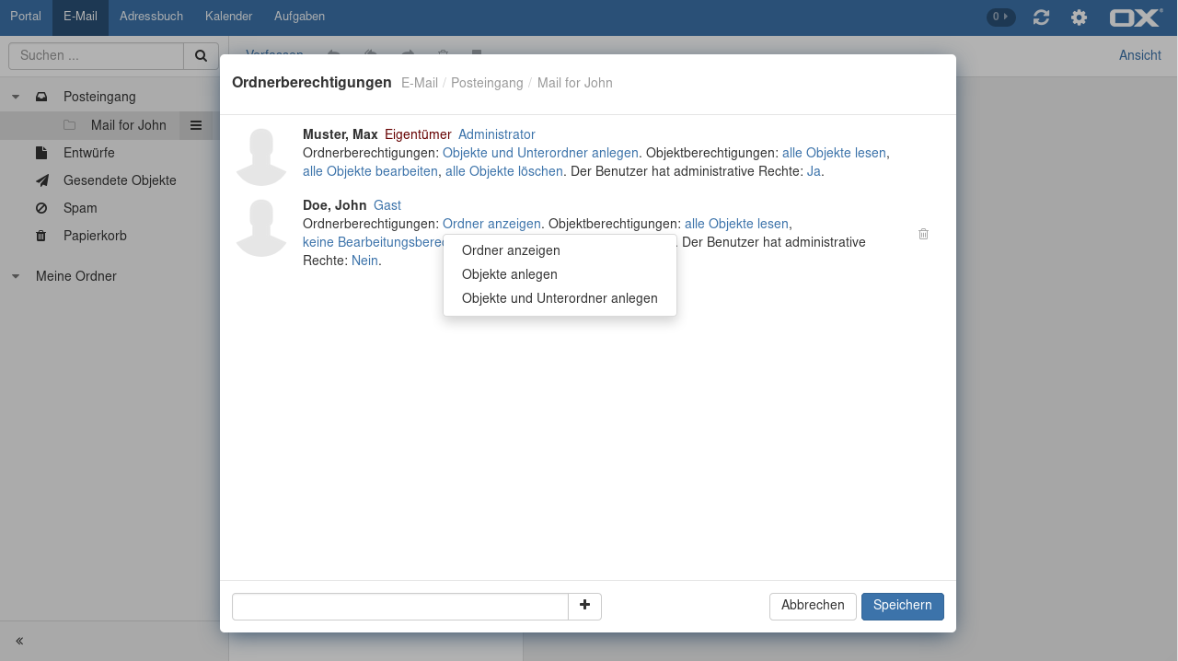Viewport: 1178px width, 661px height.
Task: Collapse the folder sidebar with double-arrow icon
Action: click(19, 641)
